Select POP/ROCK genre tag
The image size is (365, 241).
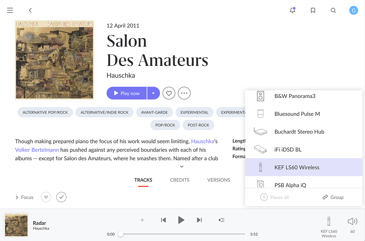(x=165, y=125)
